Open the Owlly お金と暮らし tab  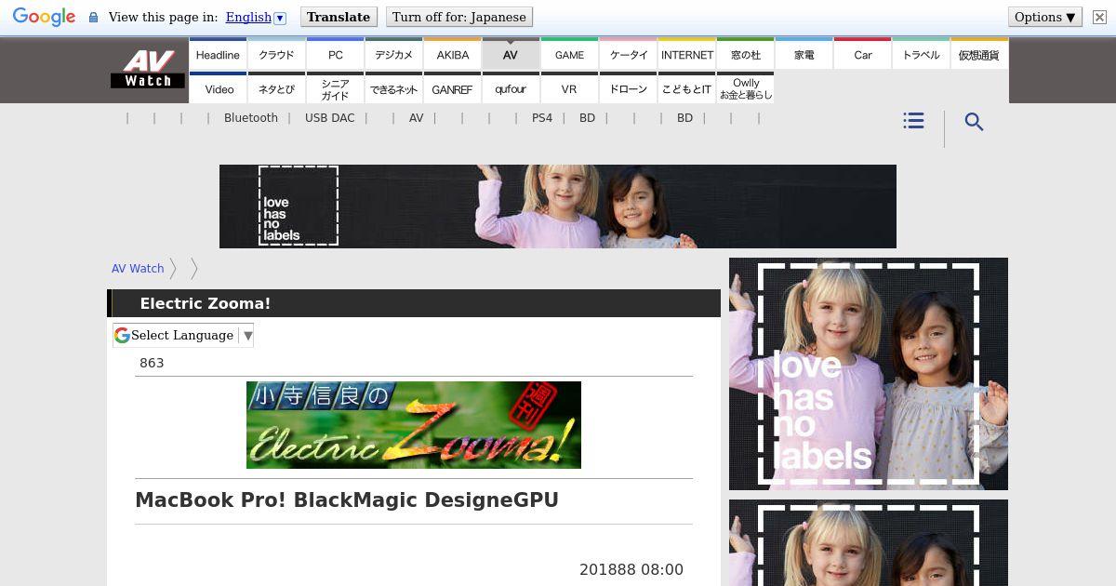tap(746, 88)
